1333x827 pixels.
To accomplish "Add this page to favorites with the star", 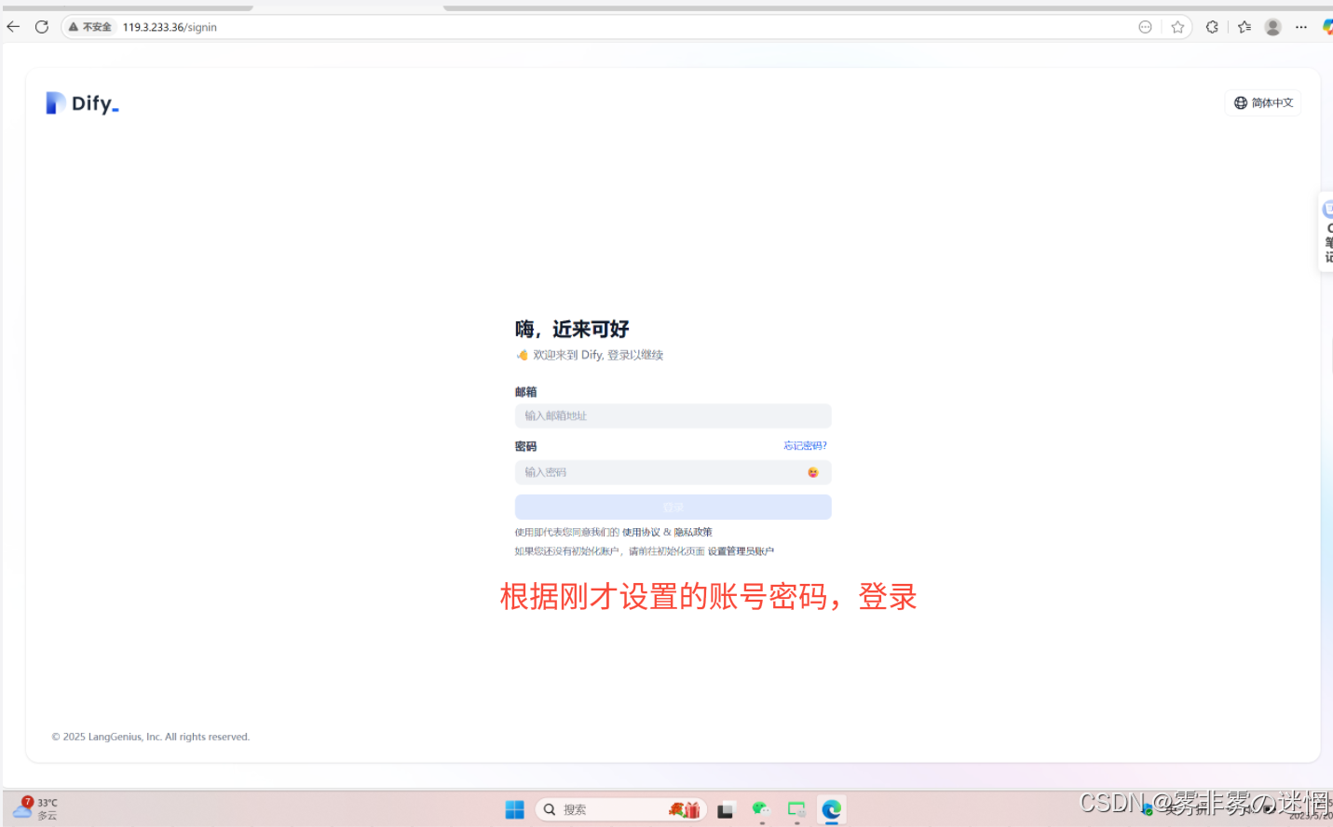I will 1177,27.
